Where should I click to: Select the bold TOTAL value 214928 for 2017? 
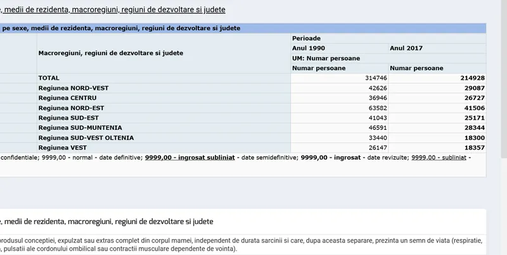click(472, 78)
